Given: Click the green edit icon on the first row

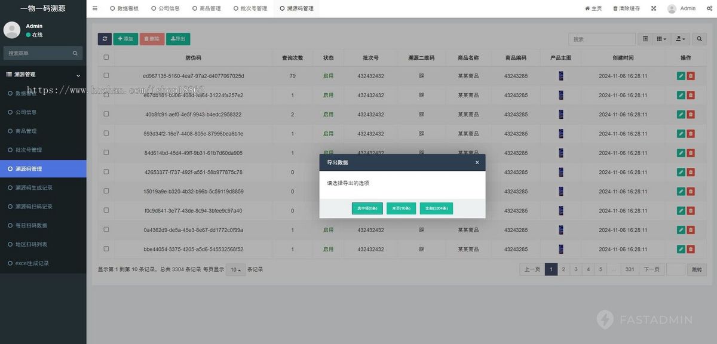Looking at the screenshot, I should point(680,75).
